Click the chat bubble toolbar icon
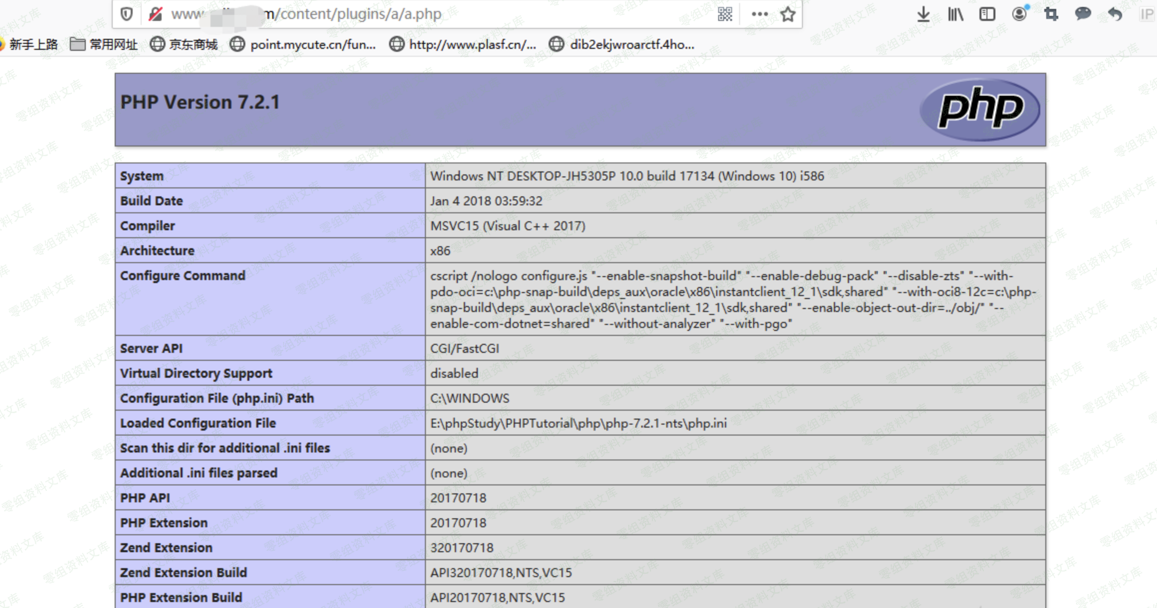The image size is (1157, 608). [1083, 14]
